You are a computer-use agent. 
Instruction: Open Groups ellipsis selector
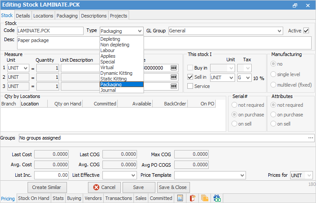[x=311, y=138]
